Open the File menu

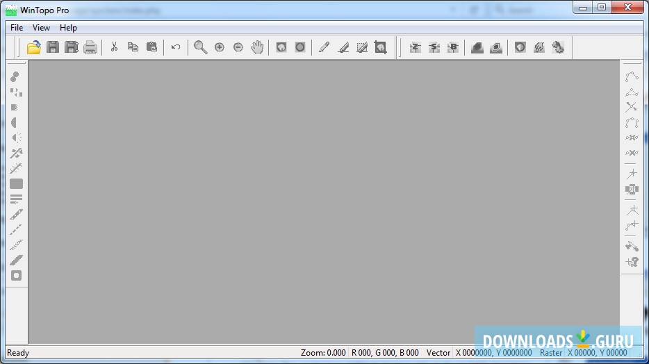click(x=17, y=28)
